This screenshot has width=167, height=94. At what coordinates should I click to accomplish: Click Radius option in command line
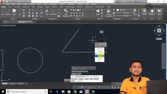pos(81,79)
